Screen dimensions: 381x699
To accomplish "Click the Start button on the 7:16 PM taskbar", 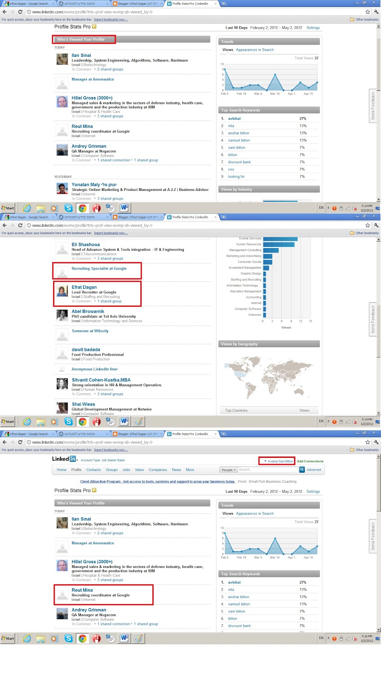I will (x=8, y=639).
